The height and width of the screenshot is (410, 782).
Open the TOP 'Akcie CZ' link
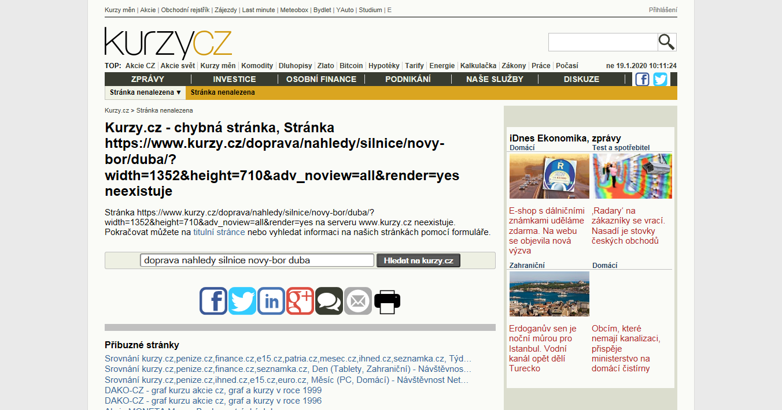[140, 66]
